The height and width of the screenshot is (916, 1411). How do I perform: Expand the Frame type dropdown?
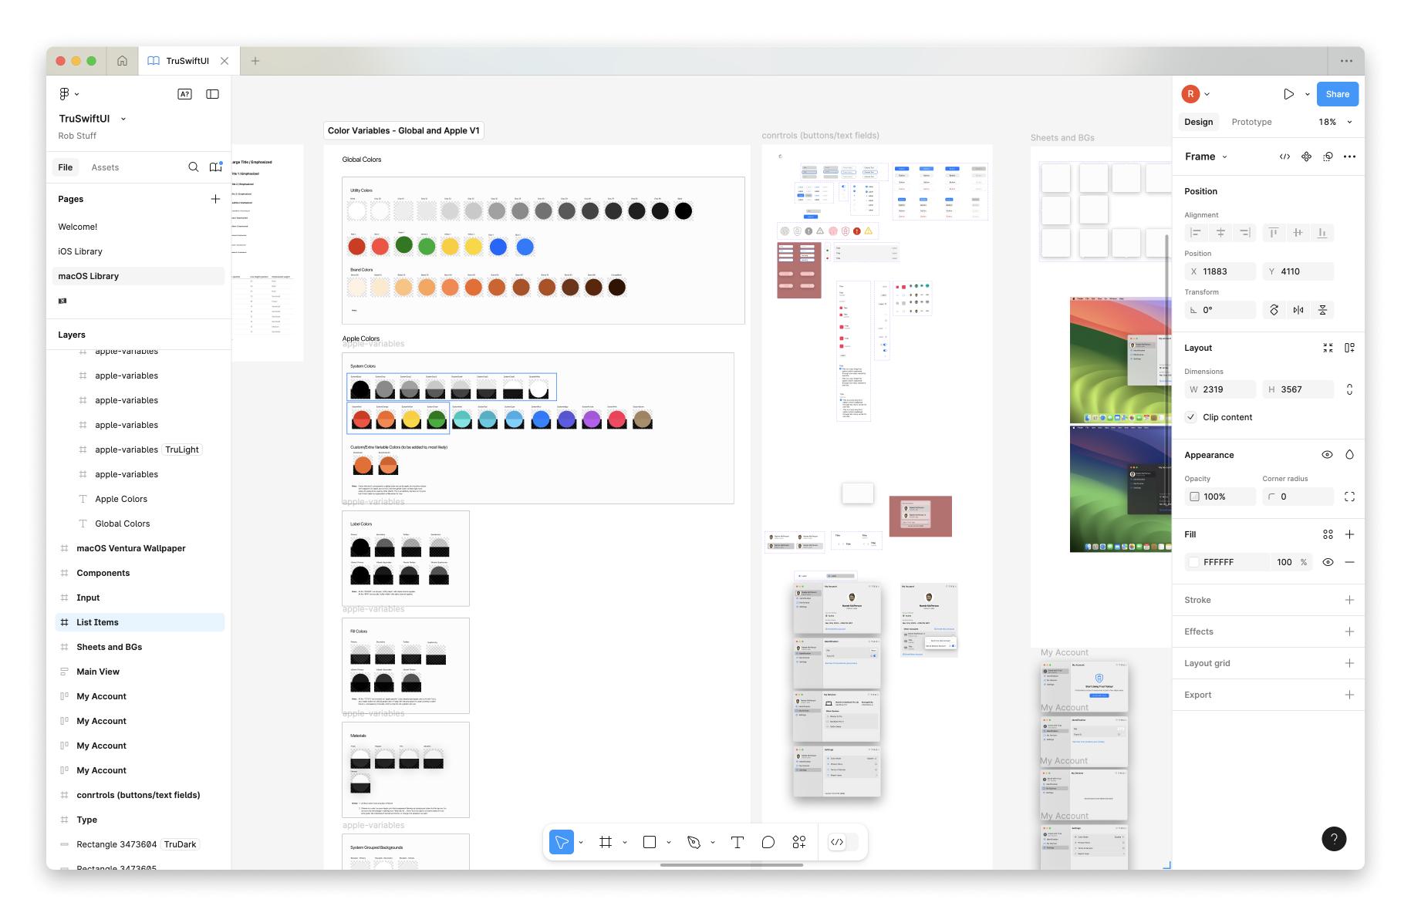click(x=1224, y=157)
